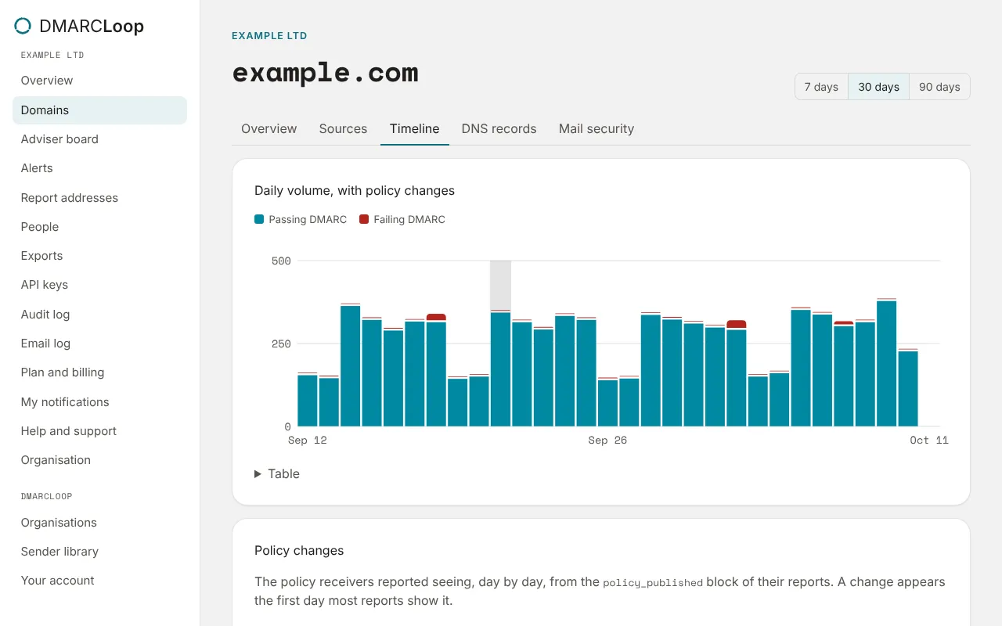1002x626 pixels.
Task: Open Domains in the sidebar
Action: click(99, 110)
